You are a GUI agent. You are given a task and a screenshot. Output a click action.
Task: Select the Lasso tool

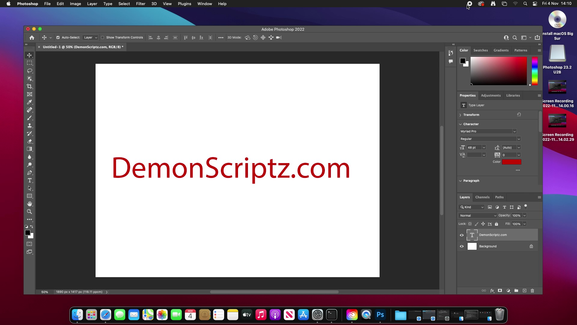(x=29, y=71)
